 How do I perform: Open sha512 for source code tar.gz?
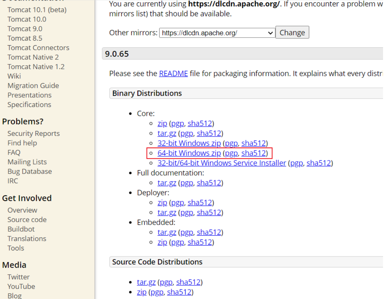pos(188,282)
